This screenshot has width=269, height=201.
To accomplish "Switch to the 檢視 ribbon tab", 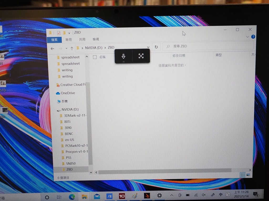I will click(96, 39).
